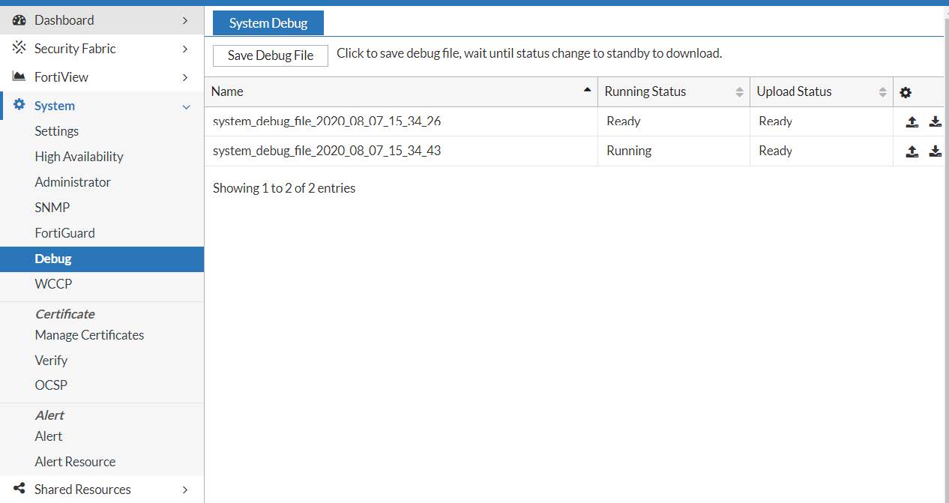The image size is (949, 503).
Task: Open SNMP configuration
Action: 52,208
